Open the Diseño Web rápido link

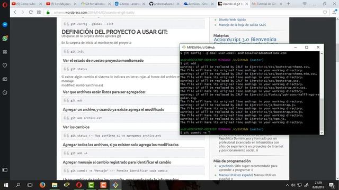(232, 20)
